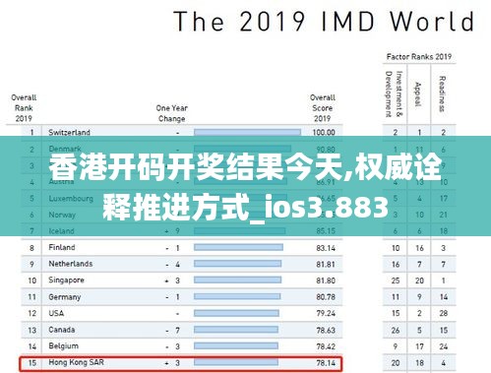Click the Investment & Development column header
This screenshot has height=373, width=491.
394,94
